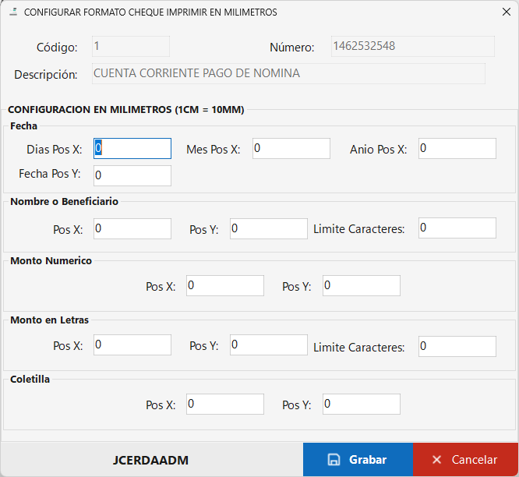This screenshot has width=519, height=477.
Task: Click Monto Numerico Pos X field
Action: tap(225, 285)
